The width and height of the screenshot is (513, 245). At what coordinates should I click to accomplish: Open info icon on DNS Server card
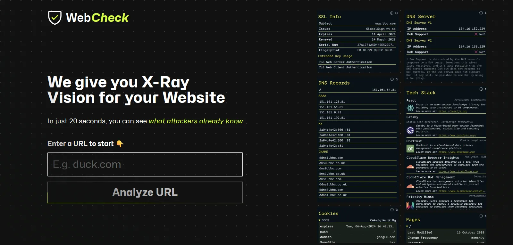tap(481, 13)
